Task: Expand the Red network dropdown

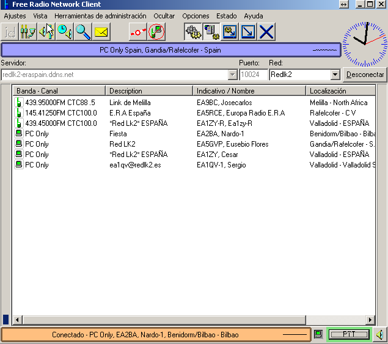Action: (335, 75)
